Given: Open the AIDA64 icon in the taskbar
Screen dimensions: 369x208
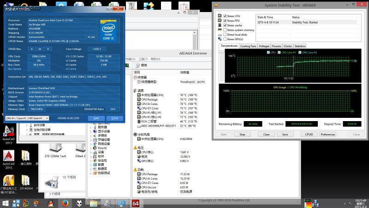Looking at the screenshot, I should [136, 203].
